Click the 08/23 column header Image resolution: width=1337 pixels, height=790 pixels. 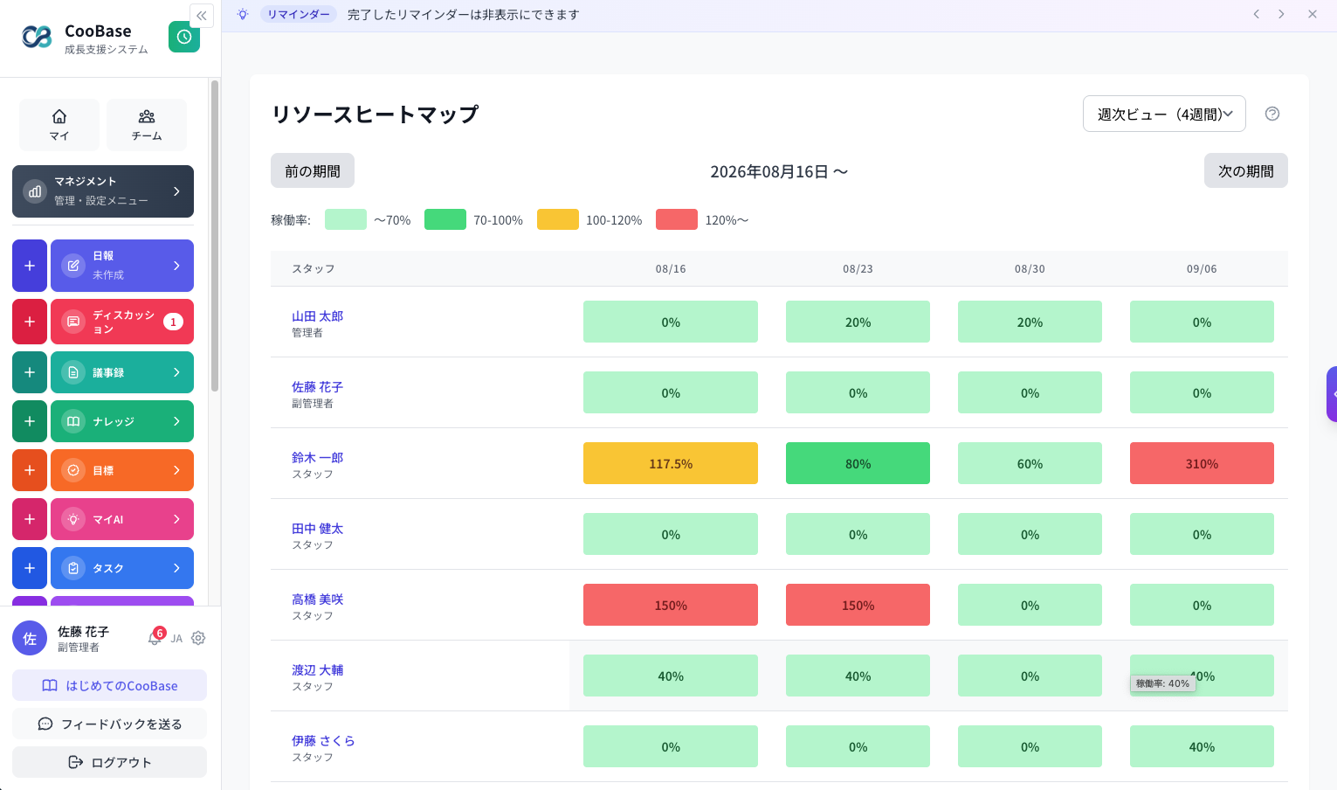(858, 268)
